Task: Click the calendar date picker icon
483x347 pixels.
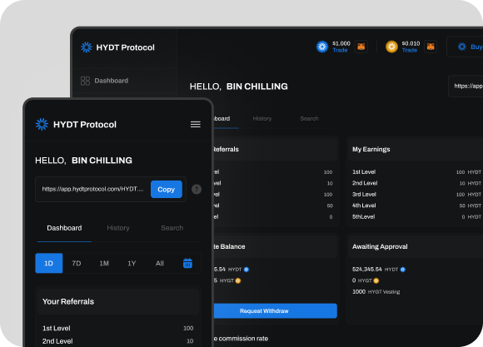Action: [187, 263]
